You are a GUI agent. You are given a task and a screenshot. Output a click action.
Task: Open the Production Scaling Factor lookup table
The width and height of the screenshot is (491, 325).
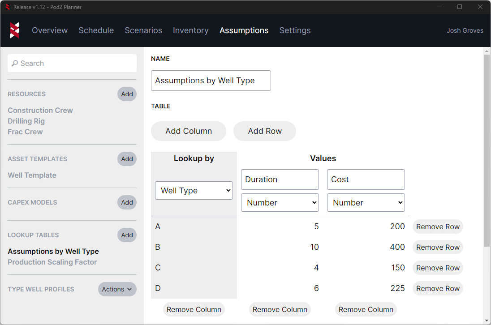pyautogui.click(x=53, y=262)
